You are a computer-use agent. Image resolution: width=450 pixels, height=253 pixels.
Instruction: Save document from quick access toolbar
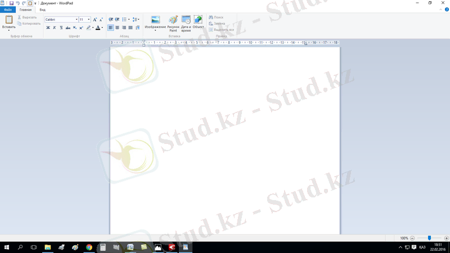[11, 3]
